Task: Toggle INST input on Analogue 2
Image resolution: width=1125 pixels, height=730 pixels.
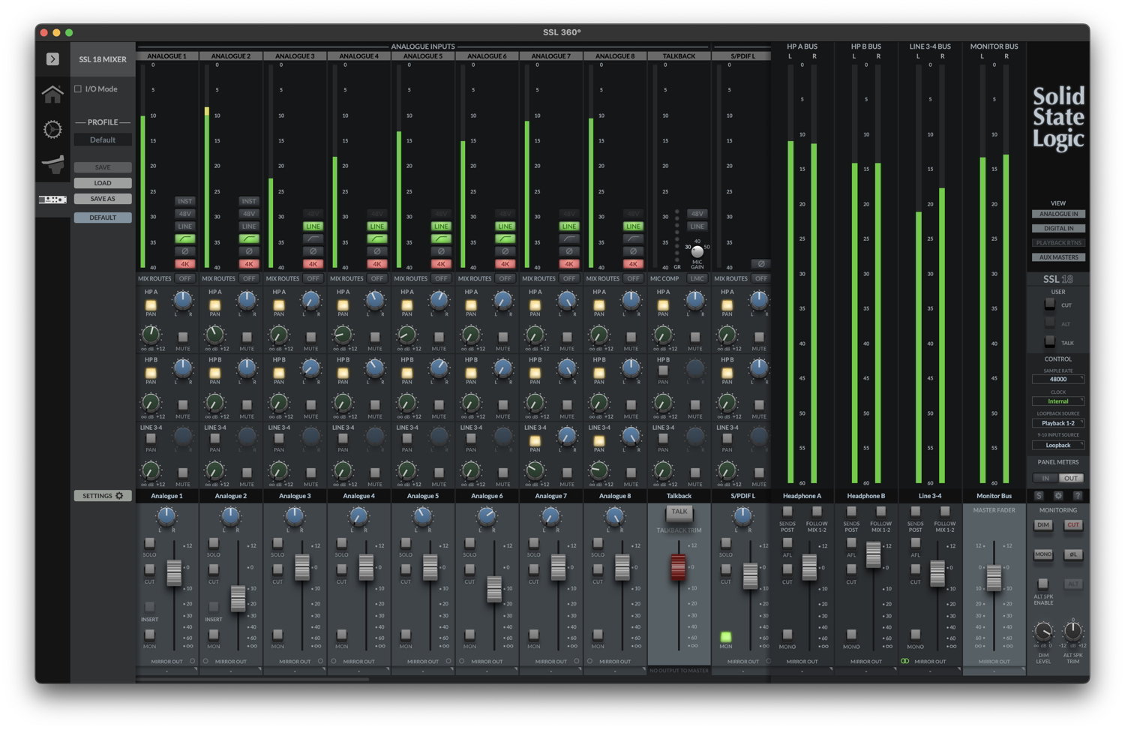Action: point(249,201)
